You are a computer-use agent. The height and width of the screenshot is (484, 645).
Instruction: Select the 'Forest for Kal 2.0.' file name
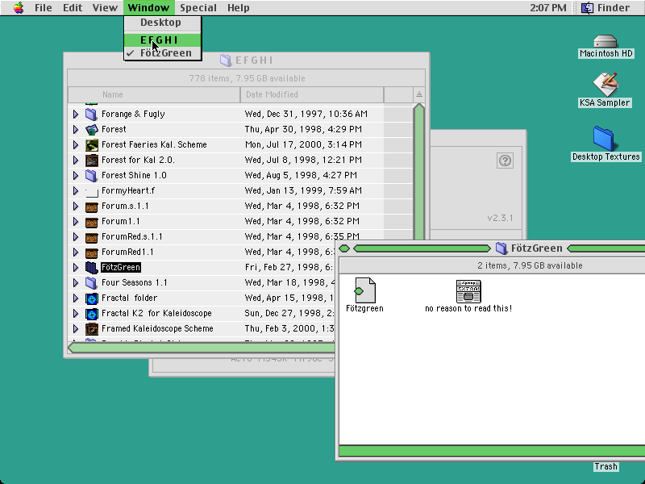(138, 160)
